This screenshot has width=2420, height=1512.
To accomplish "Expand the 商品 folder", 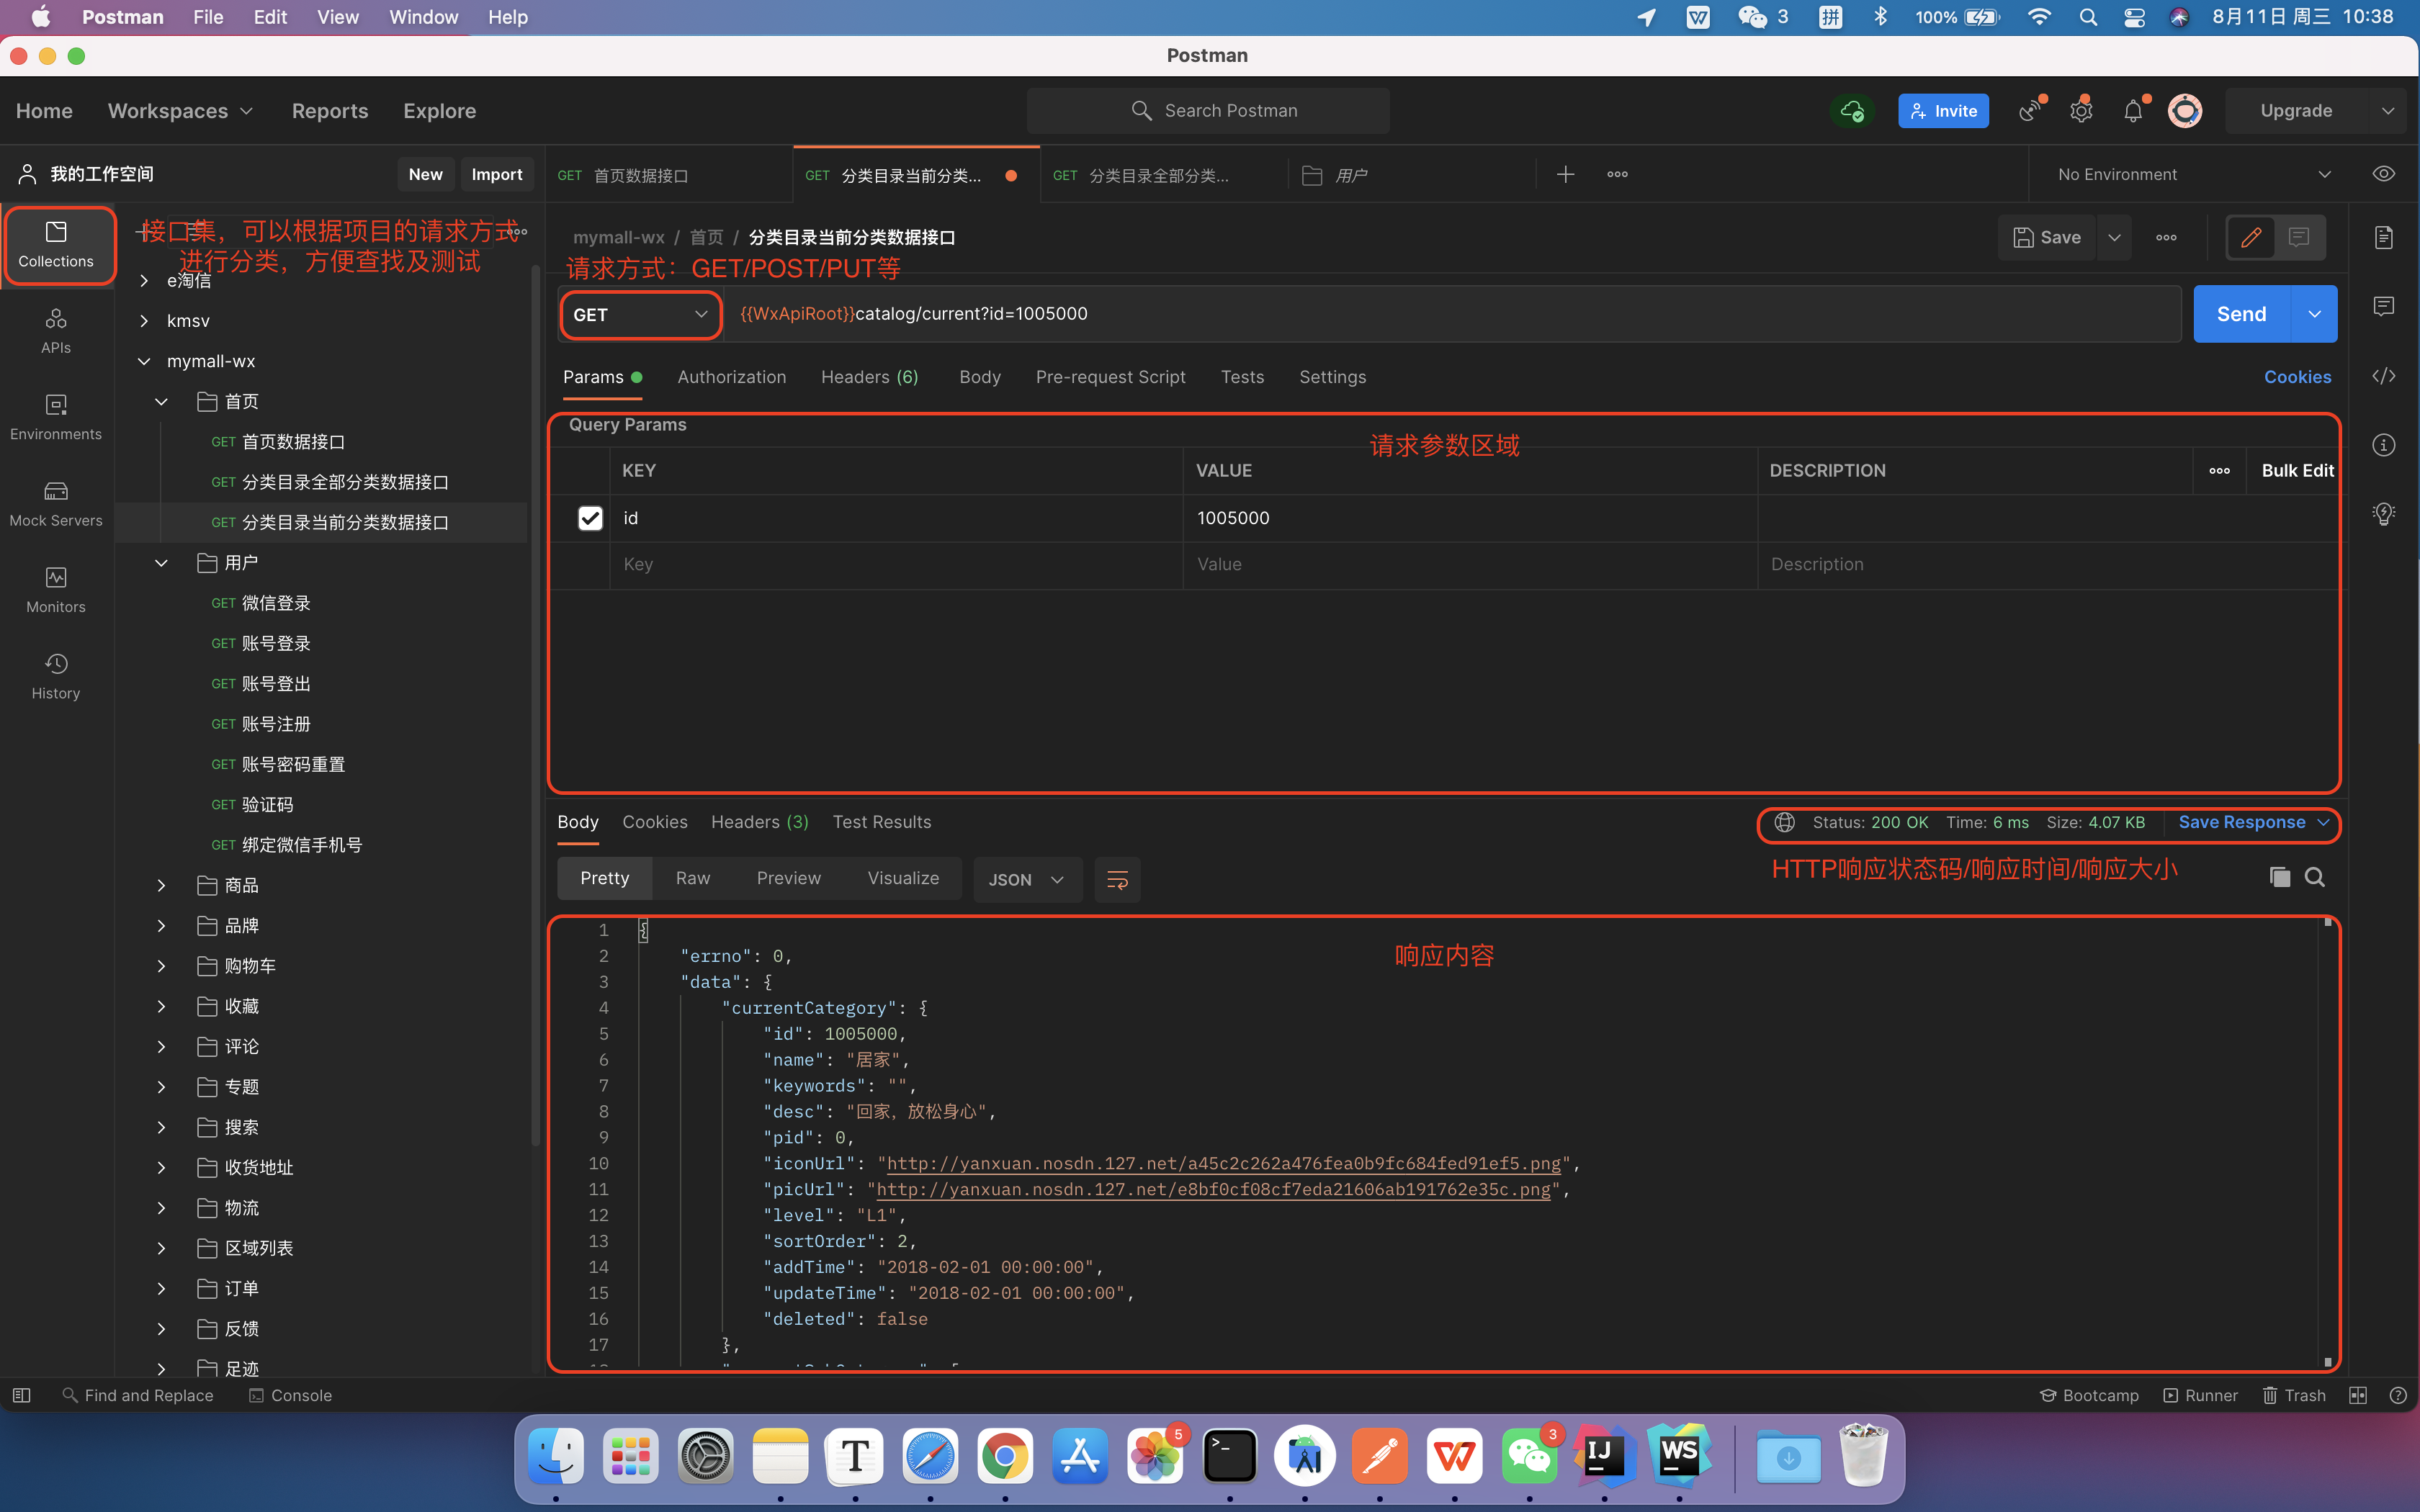I will tap(161, 885).
